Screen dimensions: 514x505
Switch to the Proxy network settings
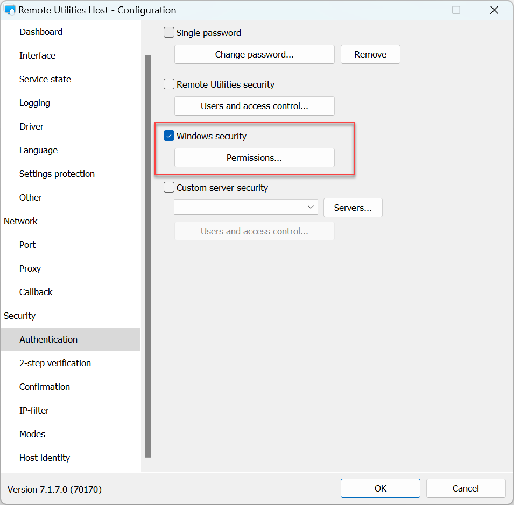30,268
